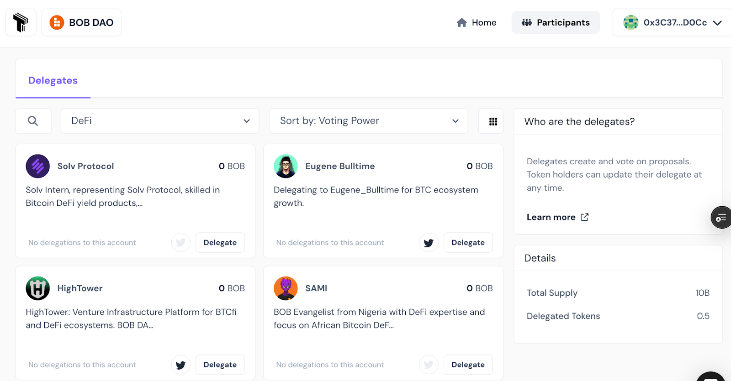This screenshot has width=731, height=381.
Task: Click the Details panel heading
Action: pos(540,258)
